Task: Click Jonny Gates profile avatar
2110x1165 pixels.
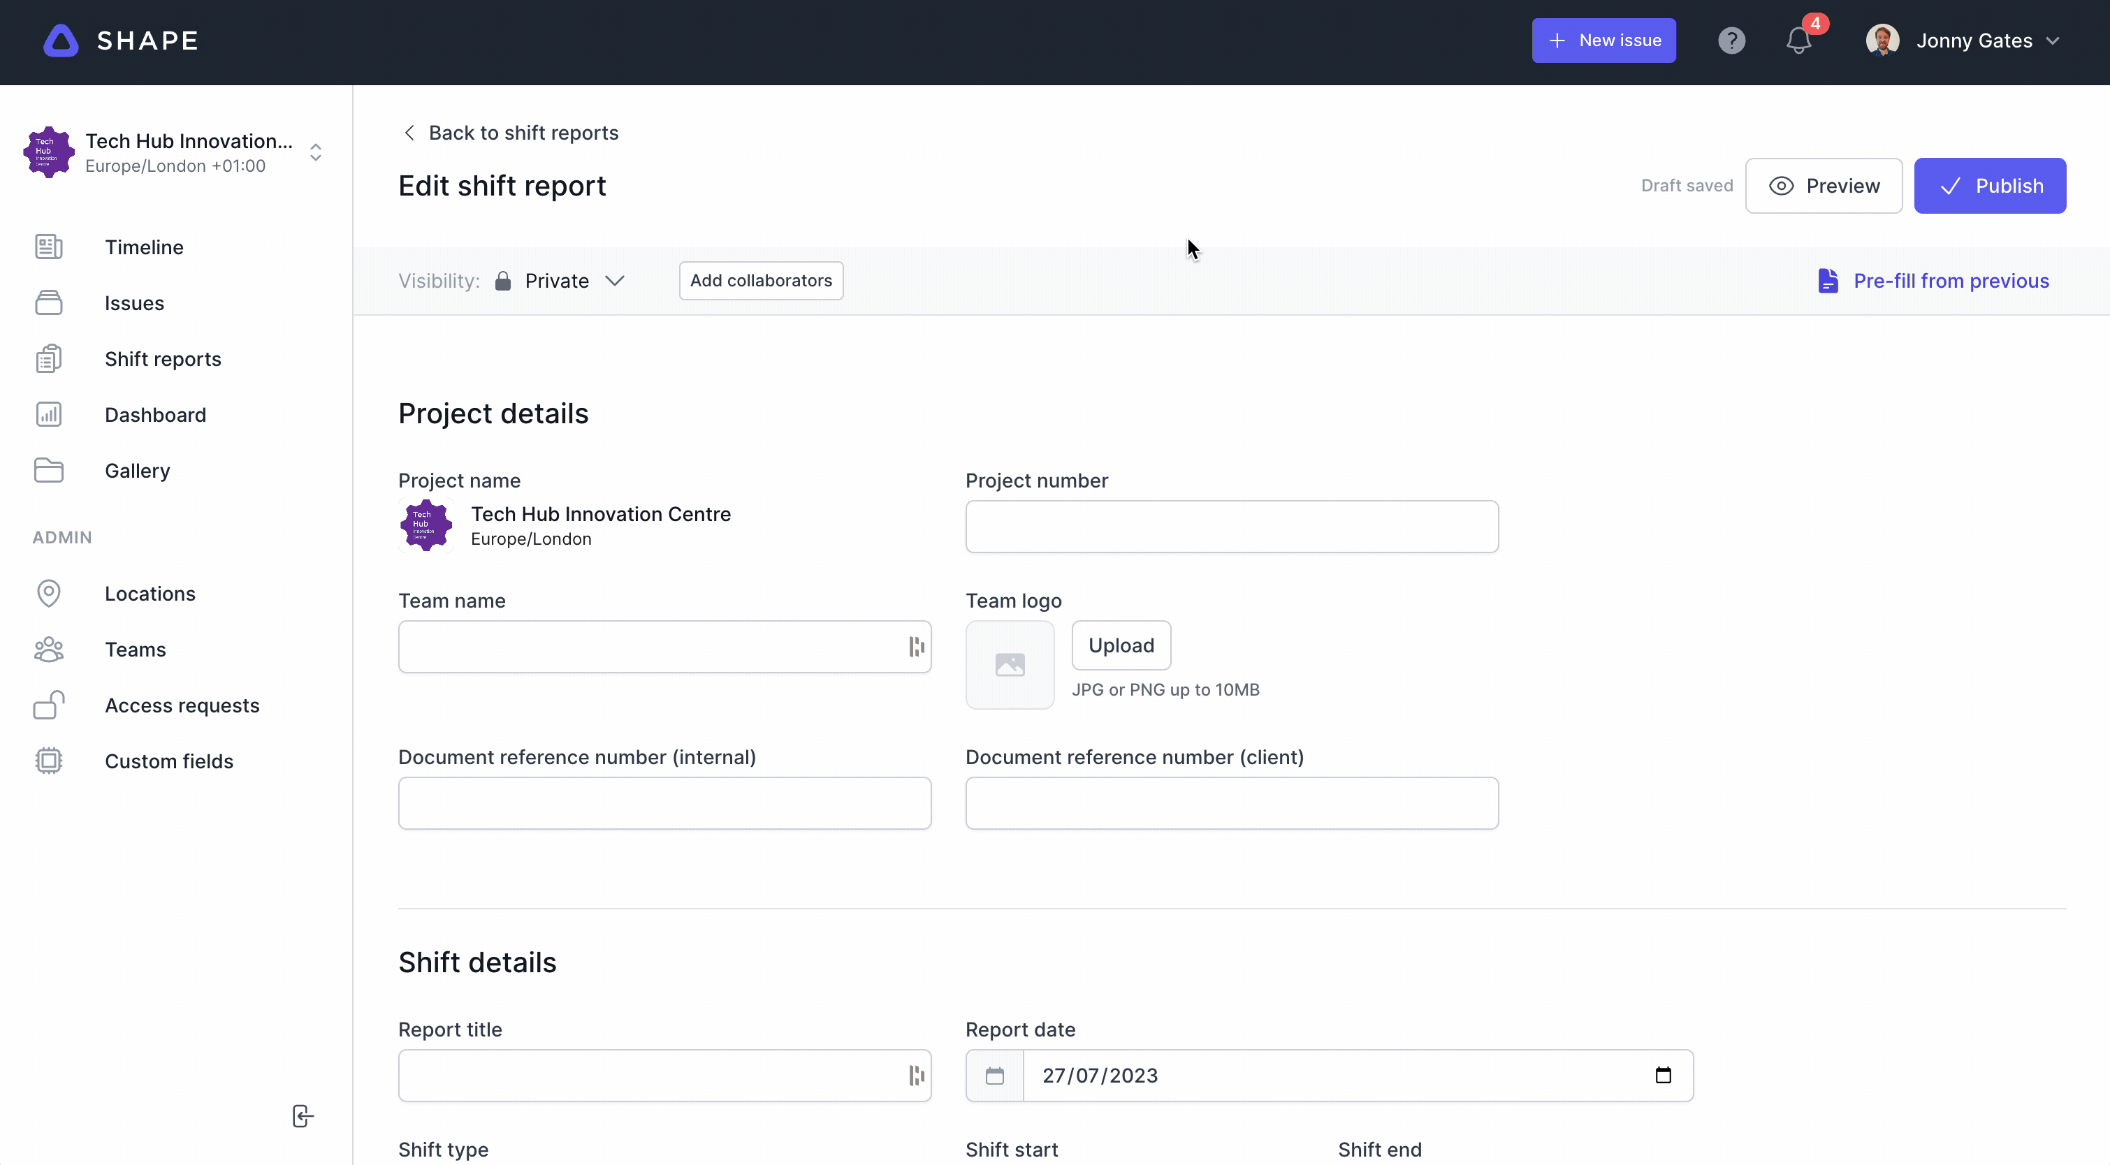Action: coord(1882,41)
